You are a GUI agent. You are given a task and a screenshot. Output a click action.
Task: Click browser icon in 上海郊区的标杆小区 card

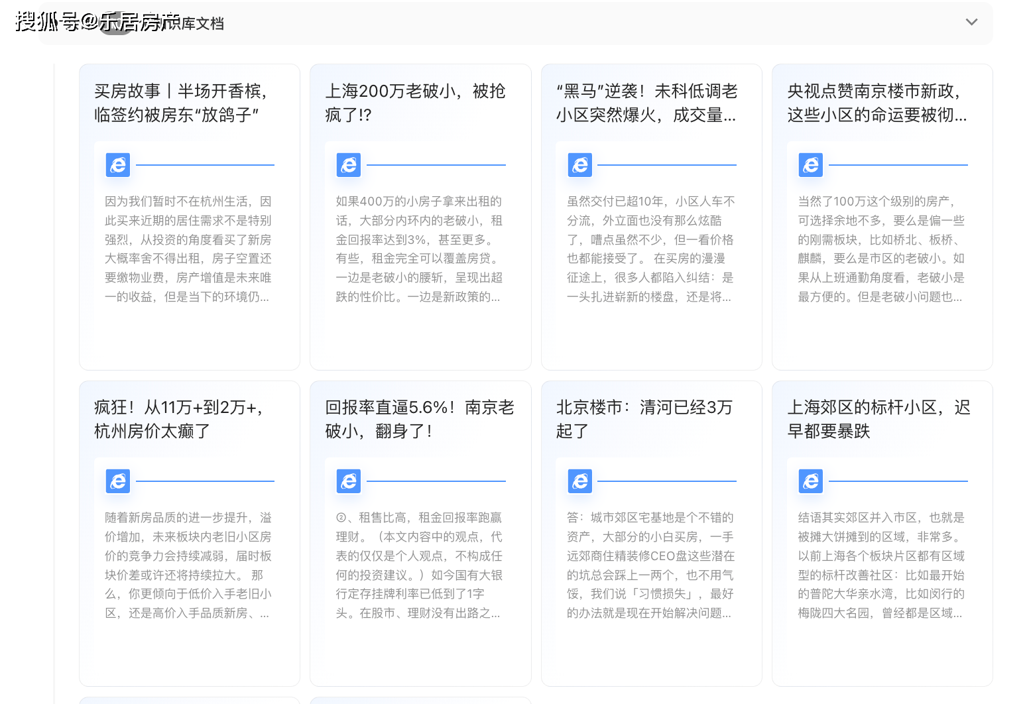coord(811,481)
